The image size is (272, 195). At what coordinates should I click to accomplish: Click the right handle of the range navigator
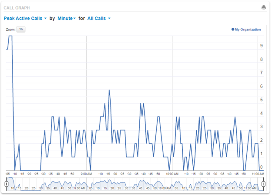point(264,184)
